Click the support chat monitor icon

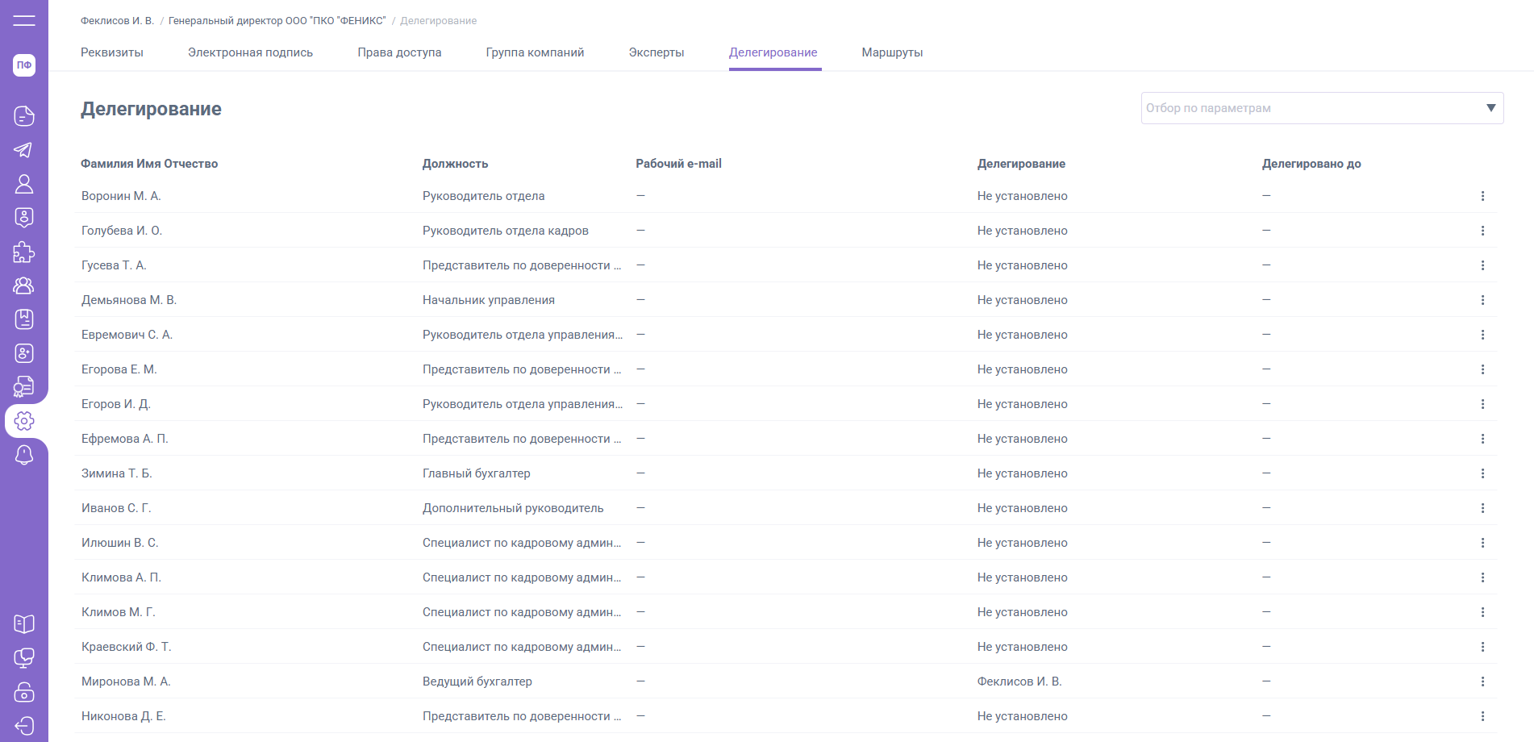[x=24, y=658]
